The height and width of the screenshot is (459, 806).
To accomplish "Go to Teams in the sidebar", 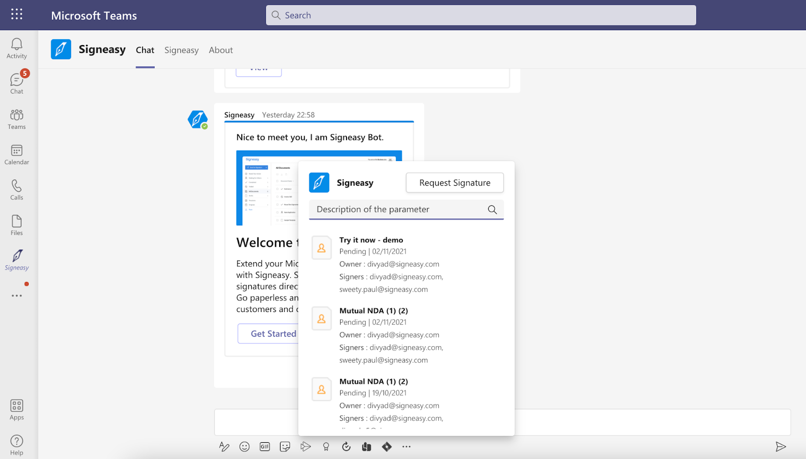I will [x=17, y=119].
